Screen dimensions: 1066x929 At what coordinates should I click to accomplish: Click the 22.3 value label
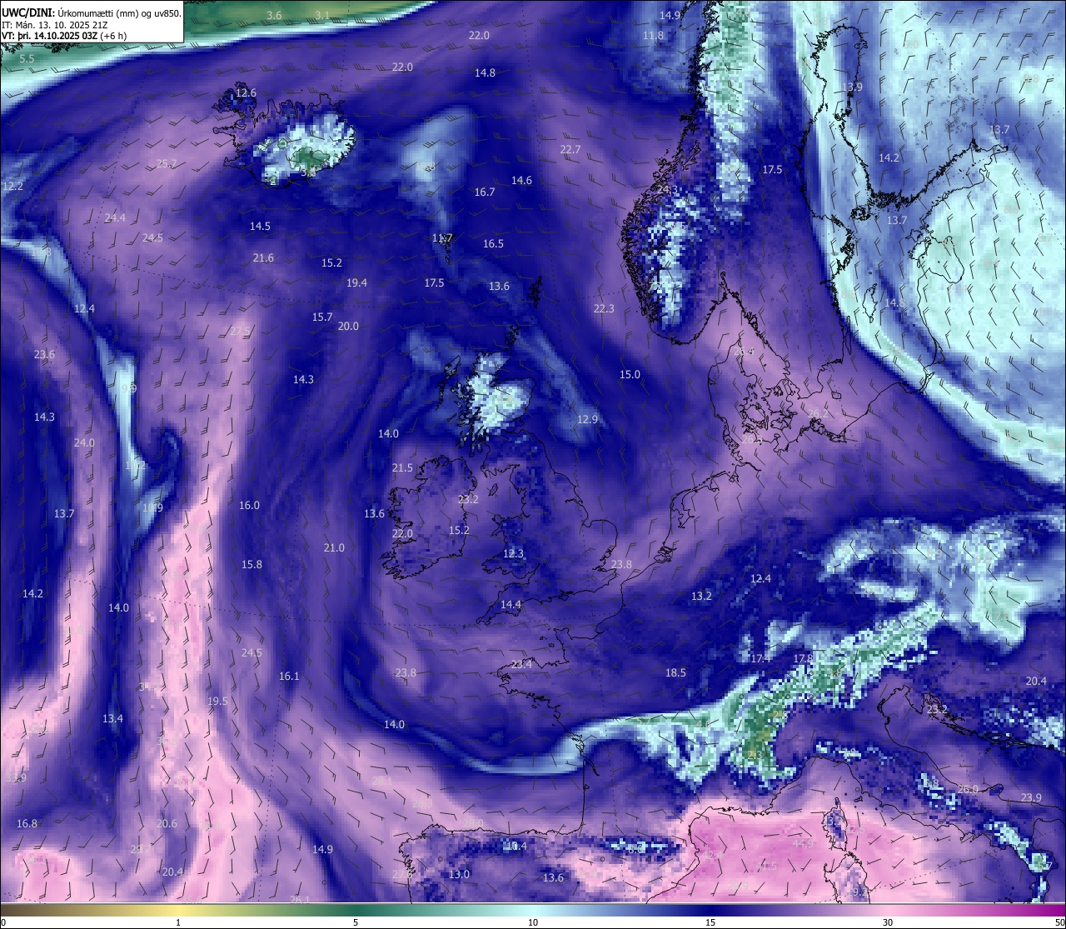click(x=604, y=308)
